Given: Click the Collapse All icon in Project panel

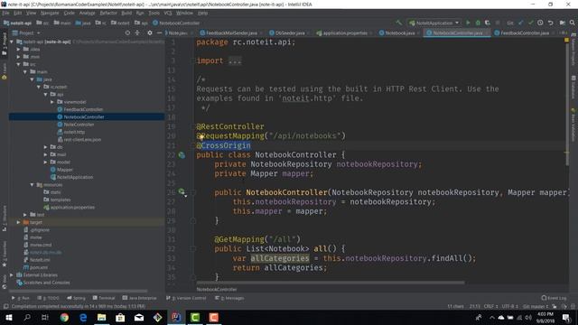Looking at the screenshot, I should [x=137, y=32].
